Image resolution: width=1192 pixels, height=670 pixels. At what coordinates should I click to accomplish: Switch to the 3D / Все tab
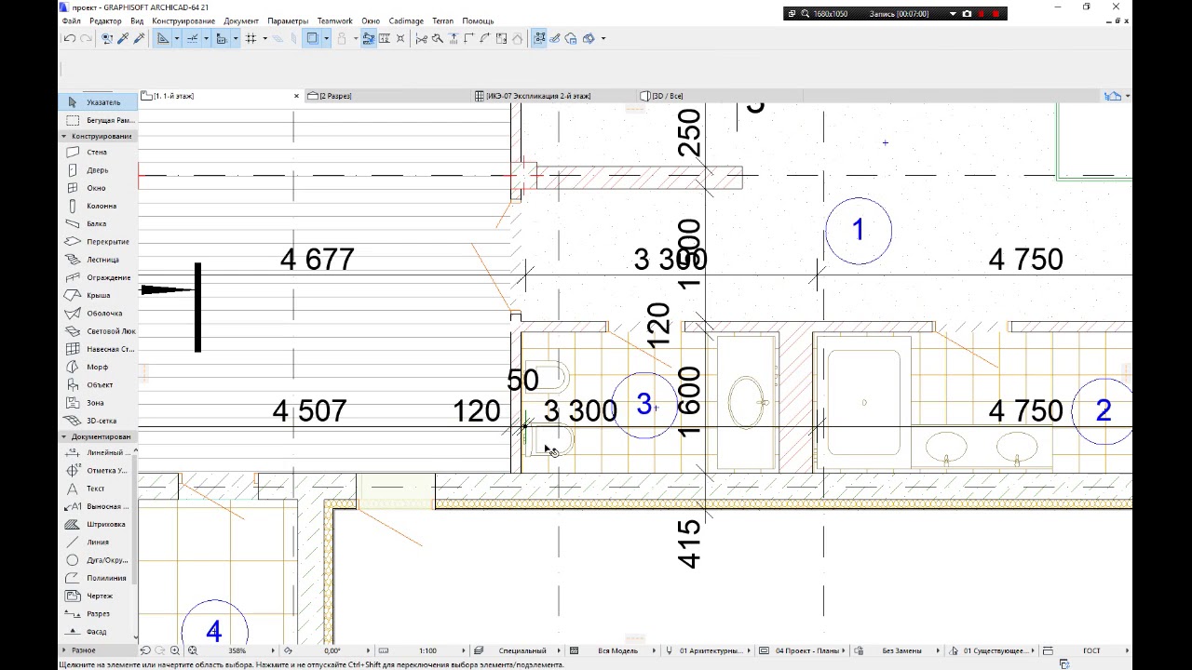pyautogui.click(x=721, y=96)
